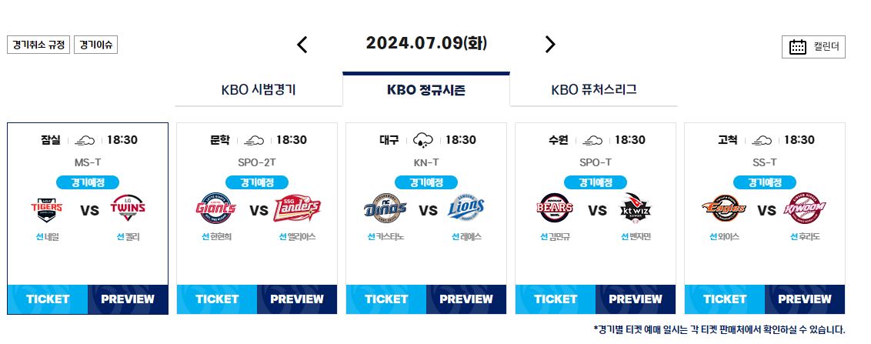This screenshot has width=871, height=344.
Task: Click PREVIEW for the 고척 game
Action: point(804,299)
